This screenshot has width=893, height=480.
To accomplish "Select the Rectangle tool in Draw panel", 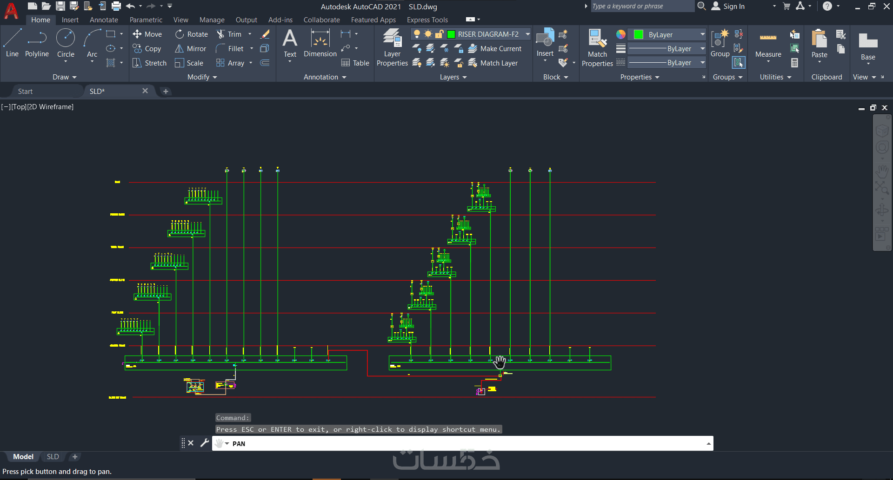I will (111, 34).
